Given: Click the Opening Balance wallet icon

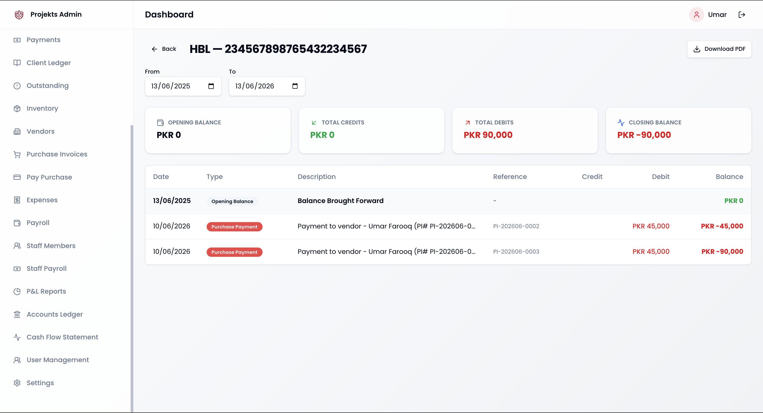Looking at the screenshot, I should 160,123.
